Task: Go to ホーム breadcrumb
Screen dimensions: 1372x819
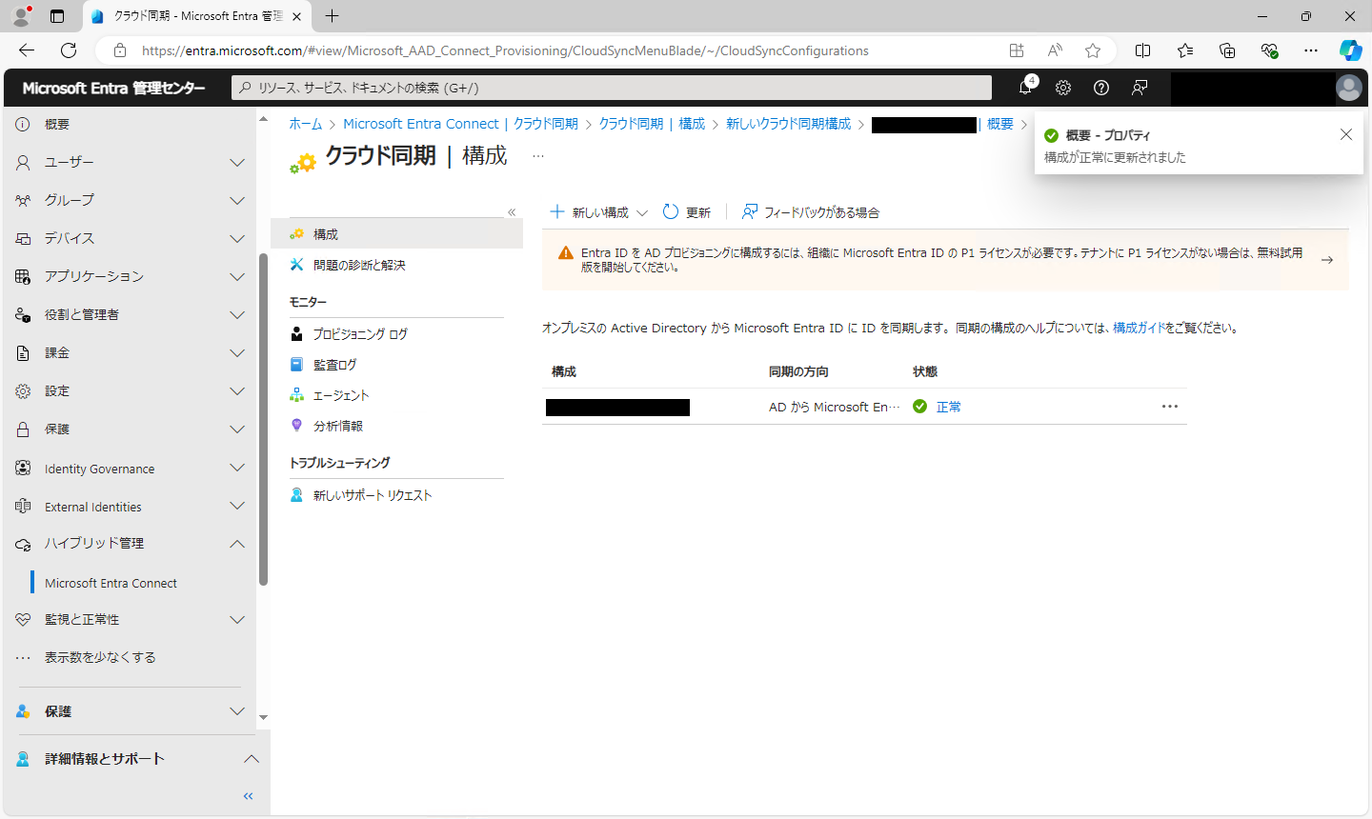Action: pos(306,124)
